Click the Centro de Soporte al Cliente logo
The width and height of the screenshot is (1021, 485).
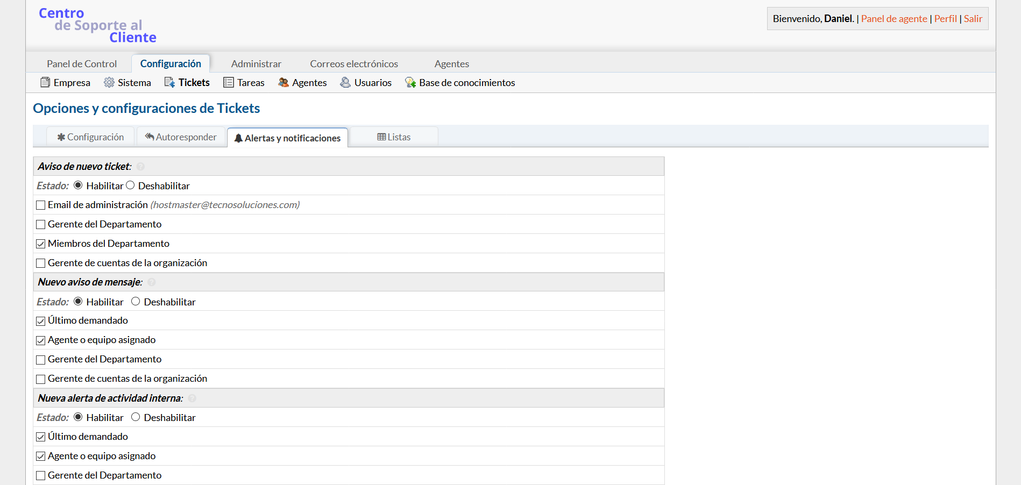(97, 25)
